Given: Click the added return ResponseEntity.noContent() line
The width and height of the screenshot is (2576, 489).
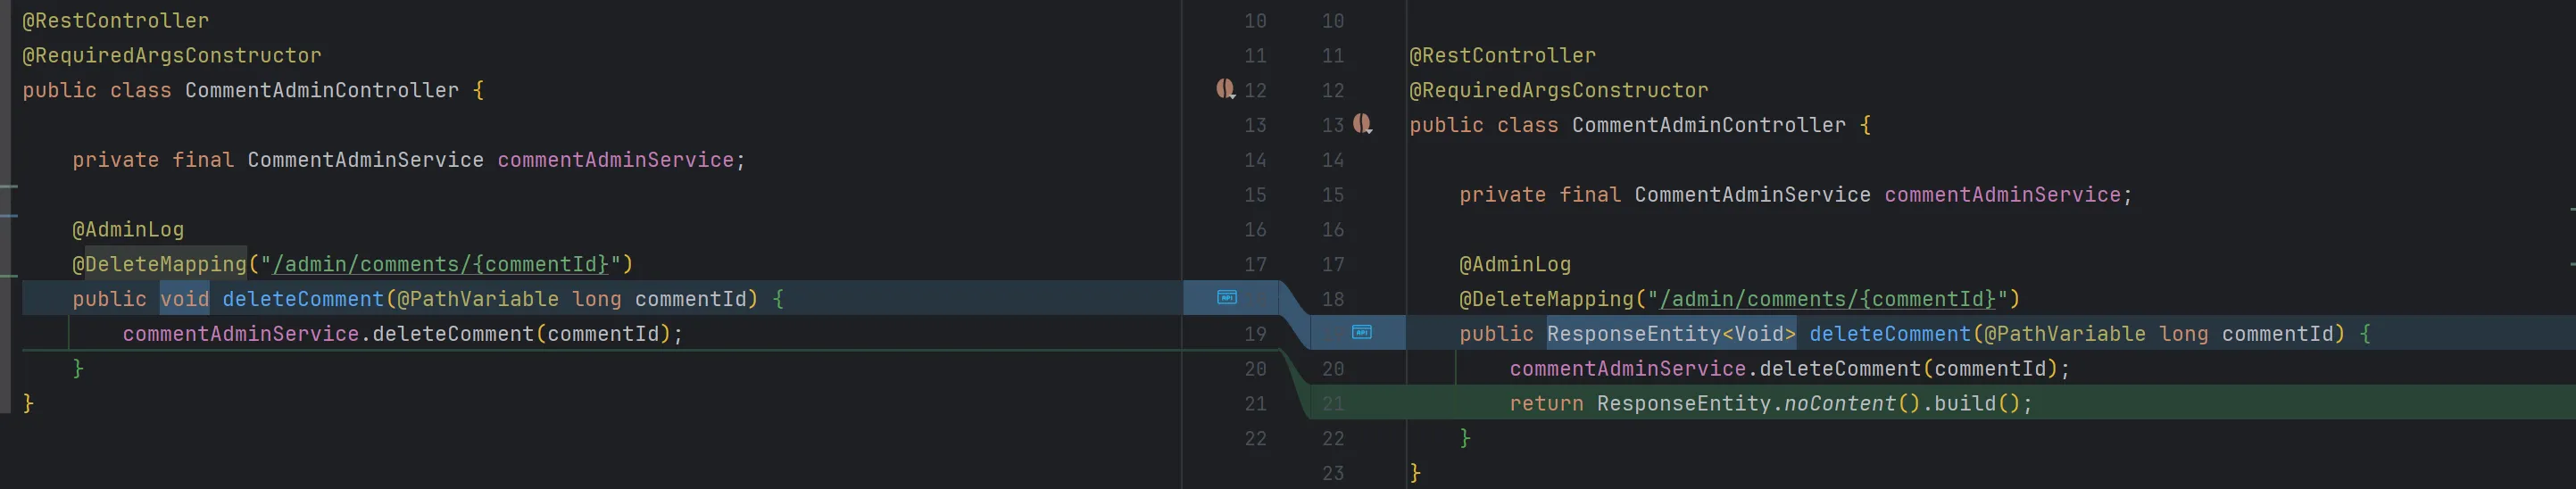Looking at the screenshot, I should [x=1770, y=403].
